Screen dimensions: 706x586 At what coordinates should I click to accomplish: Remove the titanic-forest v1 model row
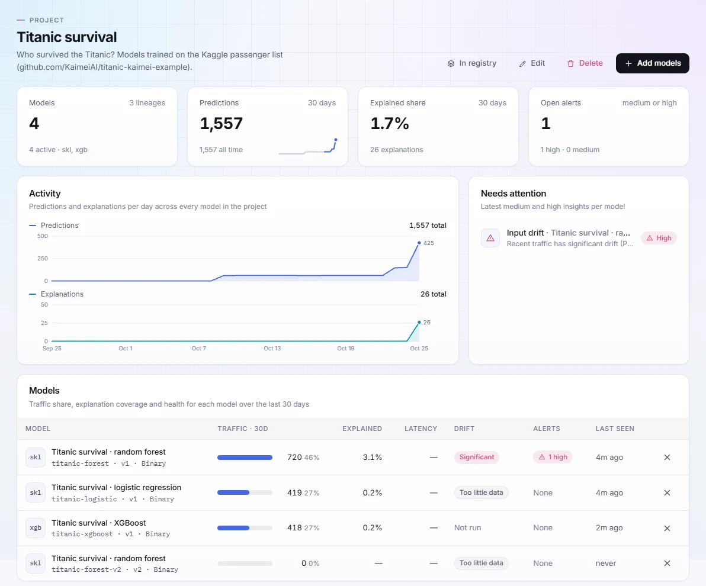click(668, 458)
